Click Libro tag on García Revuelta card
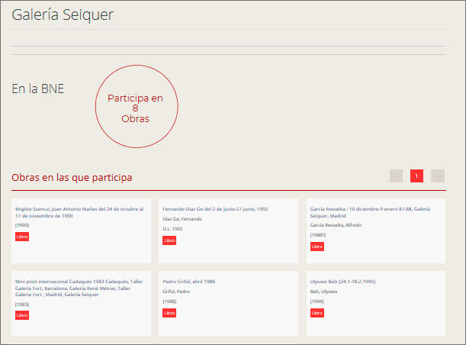 pyautogui.click(x=317, y=247)
